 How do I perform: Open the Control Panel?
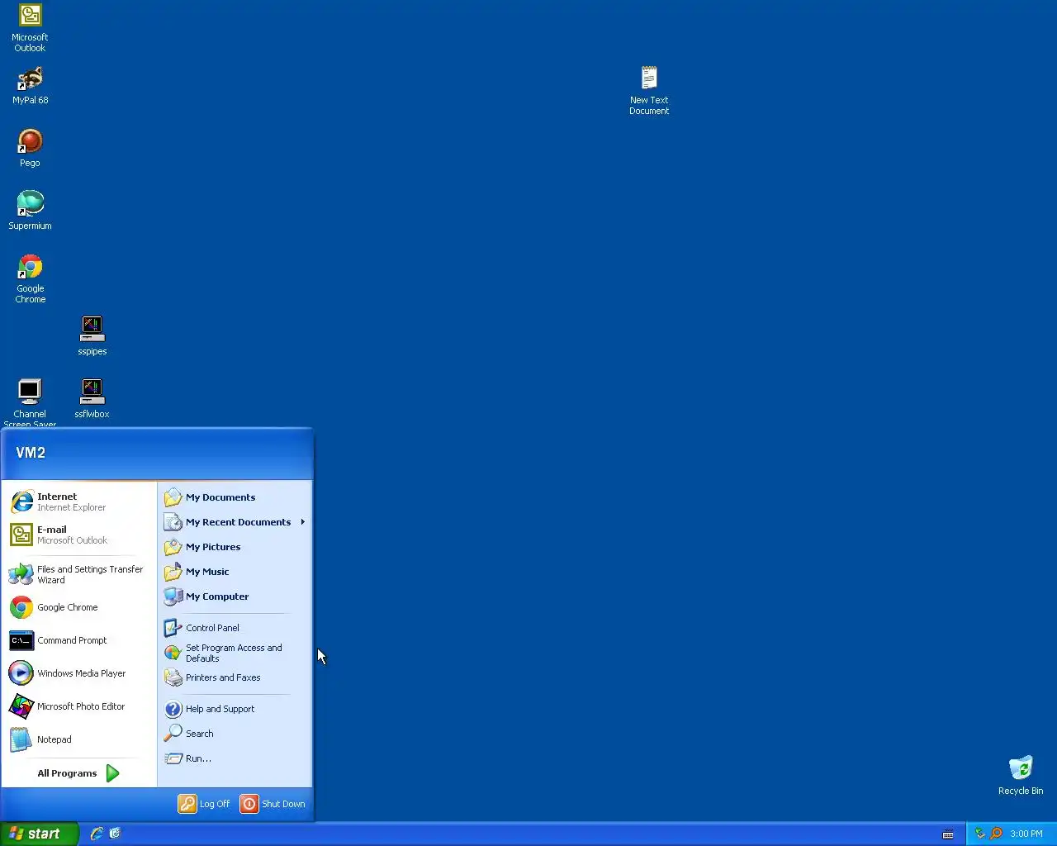click(235, 628)
